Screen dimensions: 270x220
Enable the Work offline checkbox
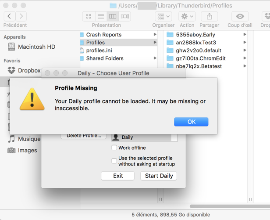pyautogui.click(x=114, y=148)
